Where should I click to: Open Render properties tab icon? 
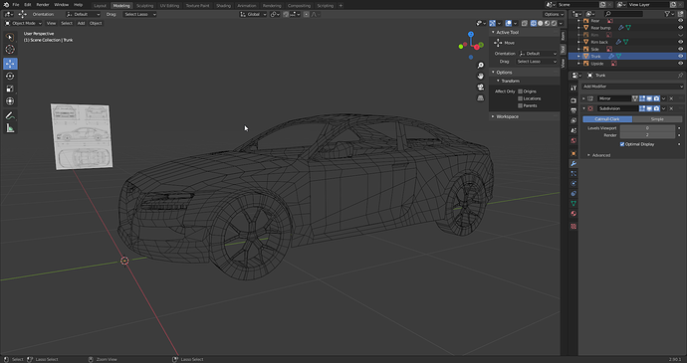pos(573,100)
